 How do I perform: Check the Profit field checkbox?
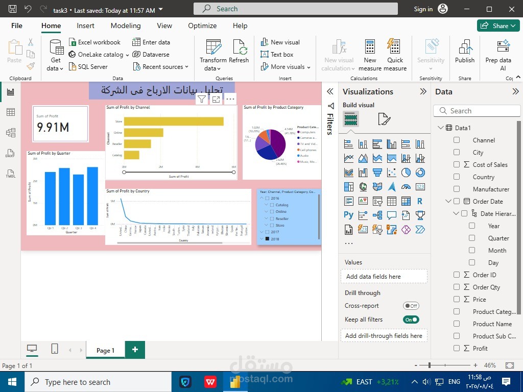[x=457, y=348]
